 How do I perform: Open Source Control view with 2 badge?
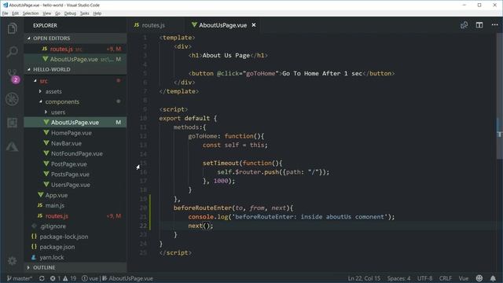pos(13,75)
